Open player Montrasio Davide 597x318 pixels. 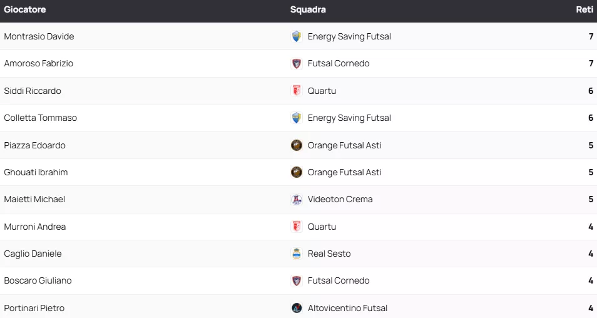39,36
